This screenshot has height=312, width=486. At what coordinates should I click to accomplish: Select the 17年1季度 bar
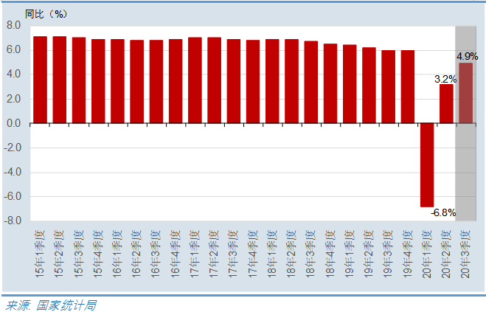(195, 80)
